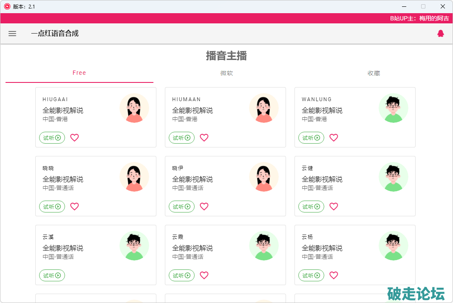Favorite the HIUGAAI voice with heart
This screenshot has height=303, width=453.
(74, 138)
